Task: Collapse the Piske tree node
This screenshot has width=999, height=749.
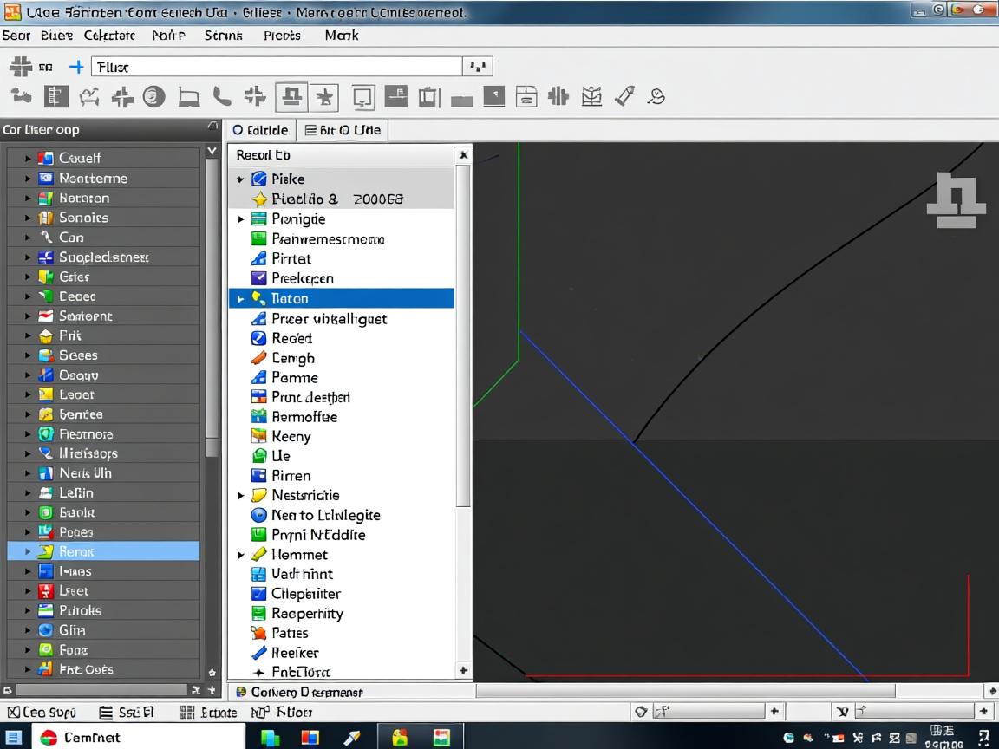Action: 241,179
